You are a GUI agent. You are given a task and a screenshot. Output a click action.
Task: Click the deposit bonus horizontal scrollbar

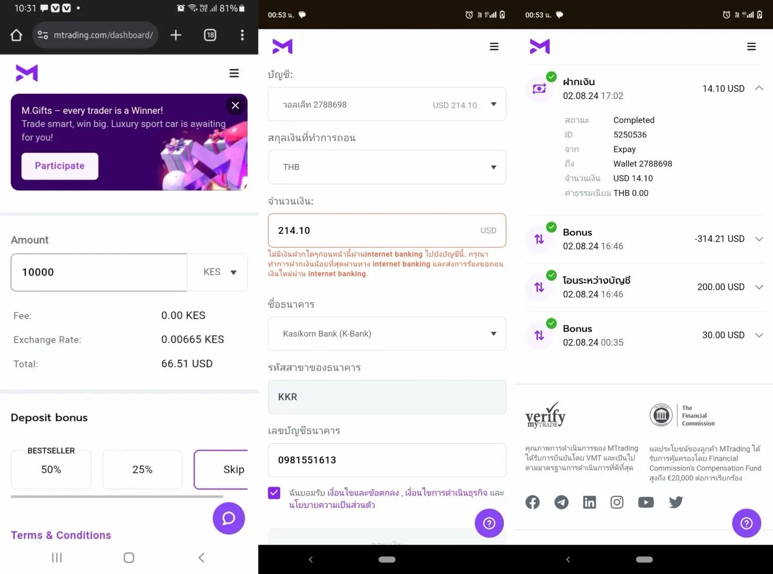(x=117, y=496)
